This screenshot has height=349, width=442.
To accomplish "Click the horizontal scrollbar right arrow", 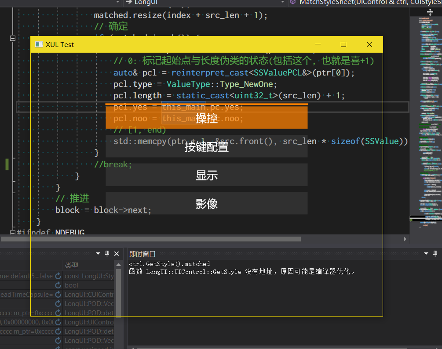I will point(405,239).
